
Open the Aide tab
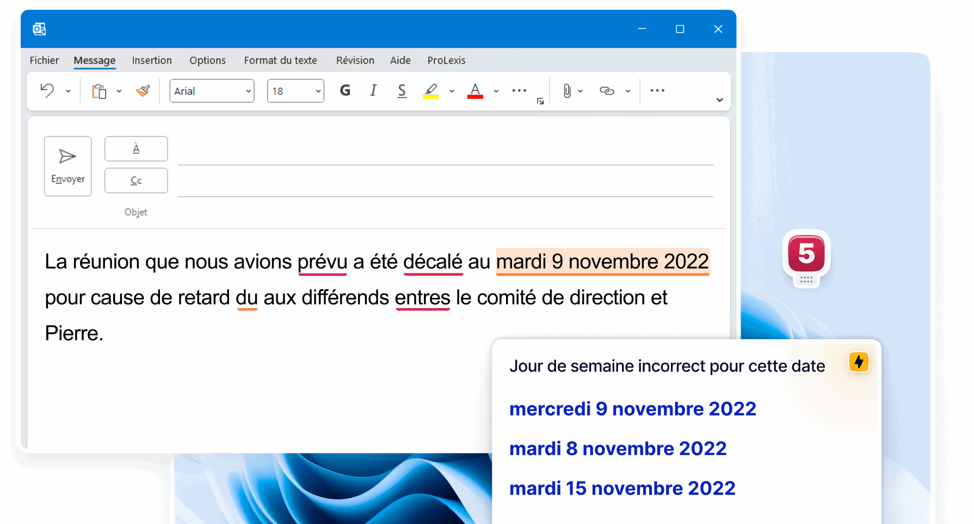(x=400, y=60)
